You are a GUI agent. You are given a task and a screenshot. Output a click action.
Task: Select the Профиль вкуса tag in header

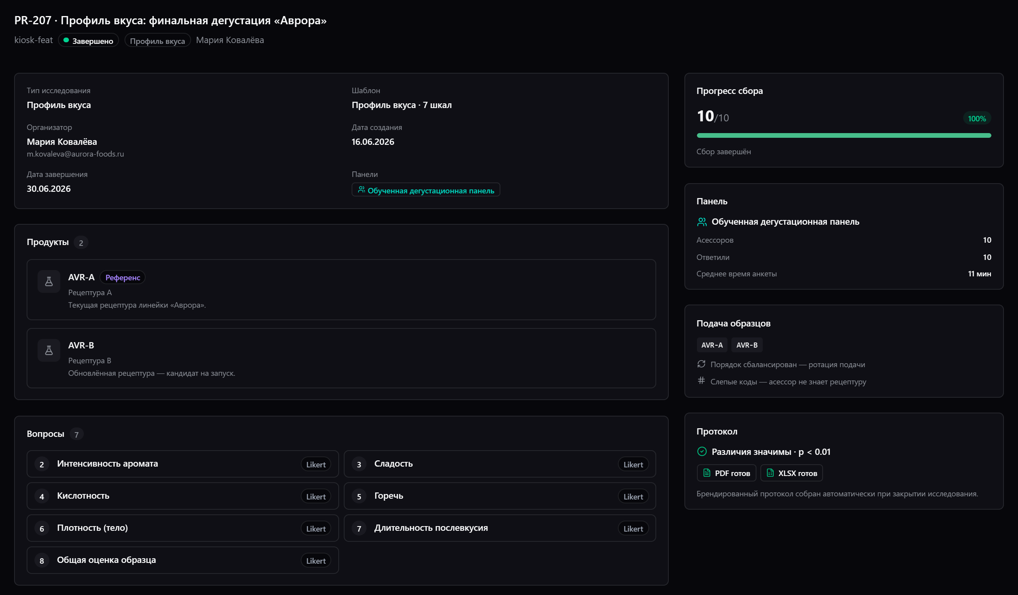157,40
